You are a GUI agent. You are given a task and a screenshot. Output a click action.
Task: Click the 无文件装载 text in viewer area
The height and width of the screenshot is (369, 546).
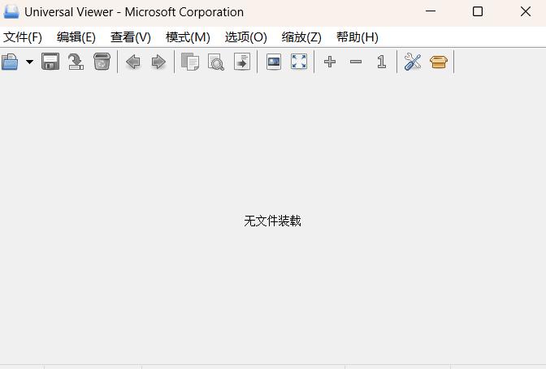coord(272,221)
